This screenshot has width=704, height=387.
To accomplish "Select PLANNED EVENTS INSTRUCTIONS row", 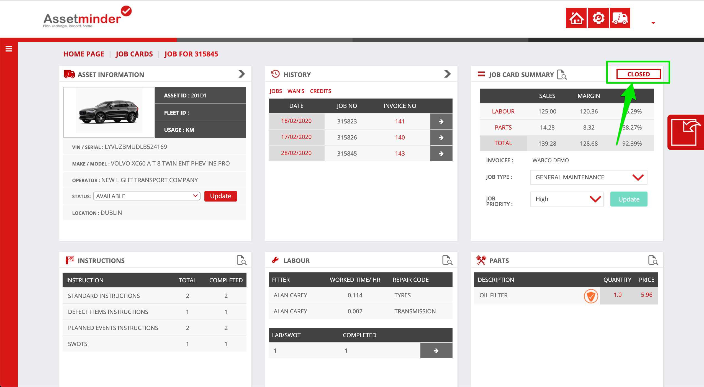I will [x=155, y=328].
